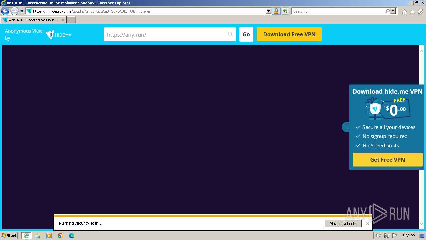Close the ANY.RUN tab

[x=63, y=20]
